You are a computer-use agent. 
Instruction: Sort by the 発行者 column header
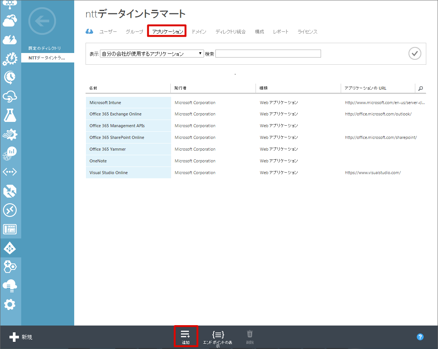tap(181, 88)
